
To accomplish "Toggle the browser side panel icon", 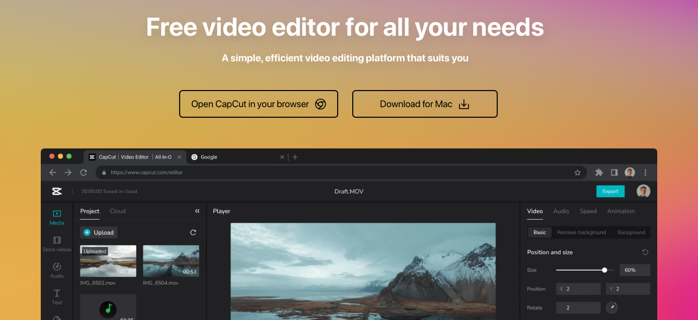I will [x=614, y=173].
